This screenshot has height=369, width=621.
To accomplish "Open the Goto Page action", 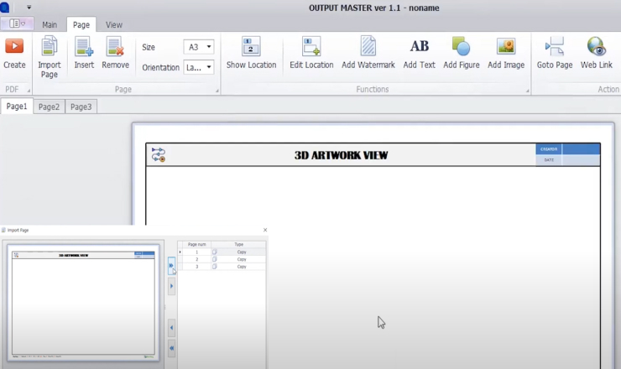I will (x=554, y=47).
